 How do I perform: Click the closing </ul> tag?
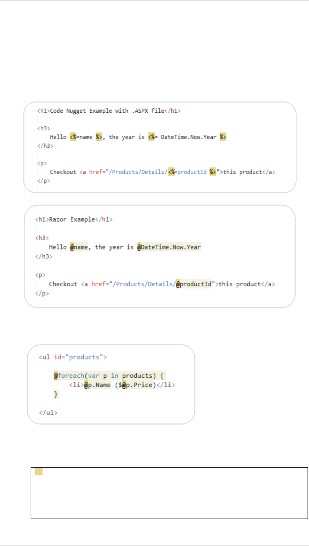click(x=48, y=412)
